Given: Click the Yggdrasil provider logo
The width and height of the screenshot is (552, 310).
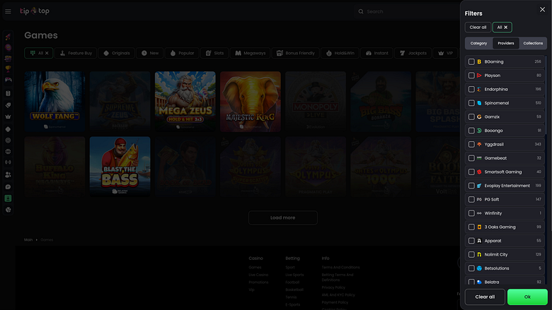Looking at the screenshot, I should pyautogui.click(x=479, y=144).
